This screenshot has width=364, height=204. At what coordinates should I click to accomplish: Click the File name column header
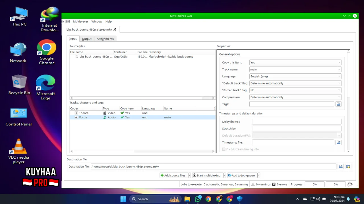(x=91, y=52)
